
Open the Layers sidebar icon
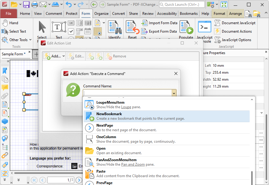[x=5, y=121]
